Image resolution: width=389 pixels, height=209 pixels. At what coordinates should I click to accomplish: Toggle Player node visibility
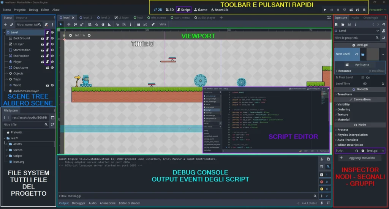[52, 62]
